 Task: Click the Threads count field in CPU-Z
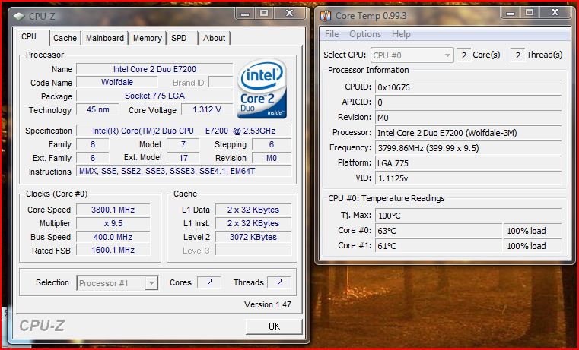pyautogui.click(x=279, y=282)
